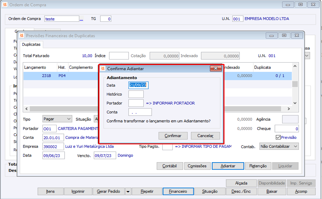This screenshot has width=322, height=199.
Task: Click the Indexado value field in Duplicatas
Action: tap(220, 56)
